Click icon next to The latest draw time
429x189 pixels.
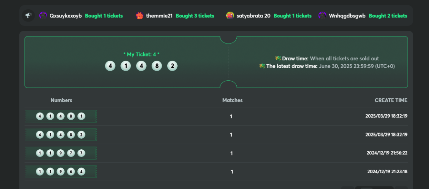pos(262,66)
